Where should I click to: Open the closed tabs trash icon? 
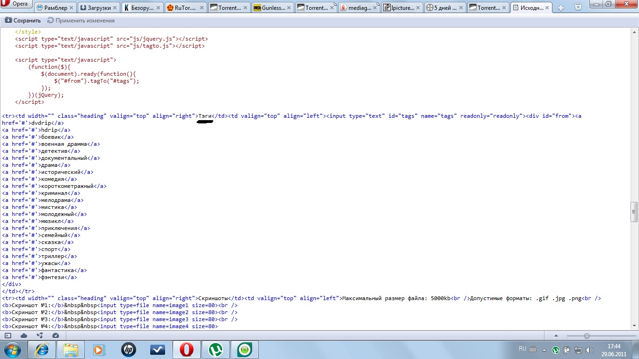click(x=578, y=7)
